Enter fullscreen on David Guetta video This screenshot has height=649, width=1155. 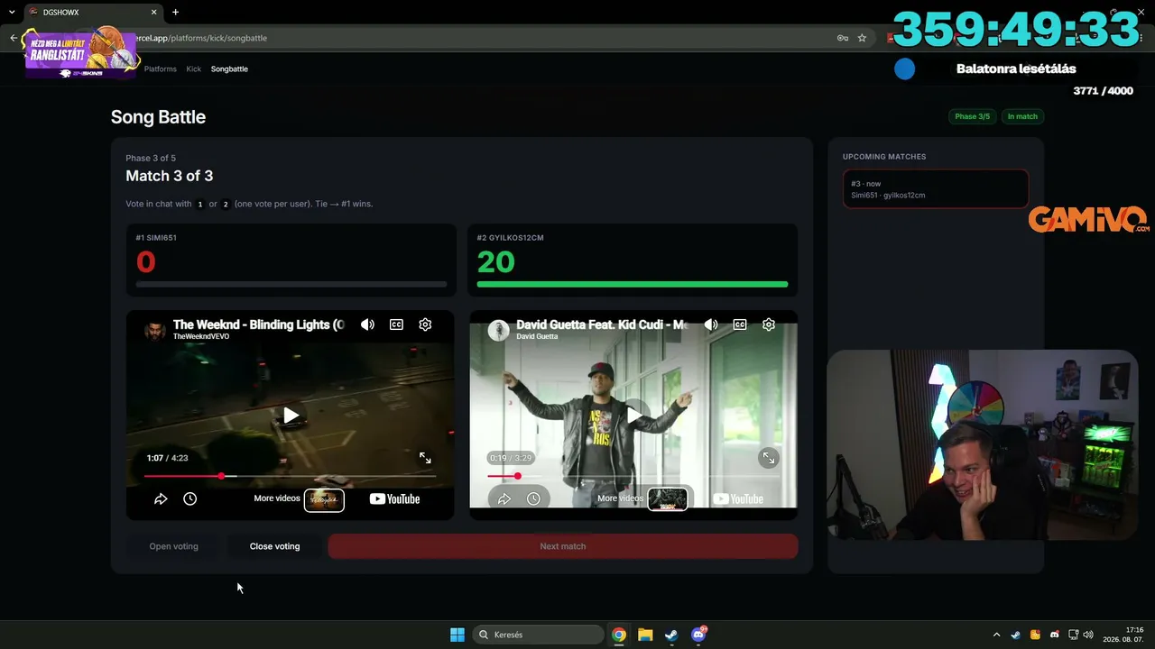tap(769, 458)
